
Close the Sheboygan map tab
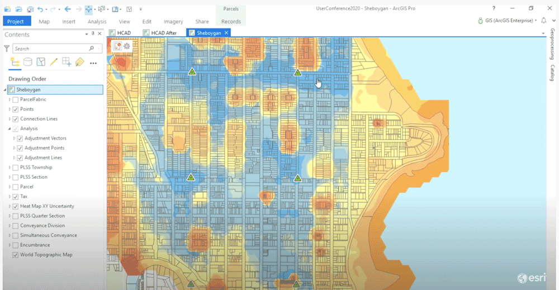coord(226,33)
